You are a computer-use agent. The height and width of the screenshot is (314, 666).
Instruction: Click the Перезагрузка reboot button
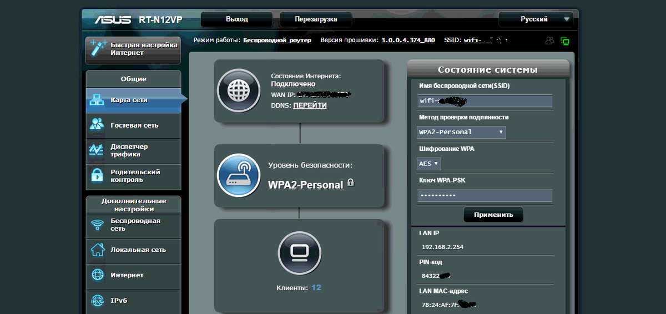tap(316, 19)
